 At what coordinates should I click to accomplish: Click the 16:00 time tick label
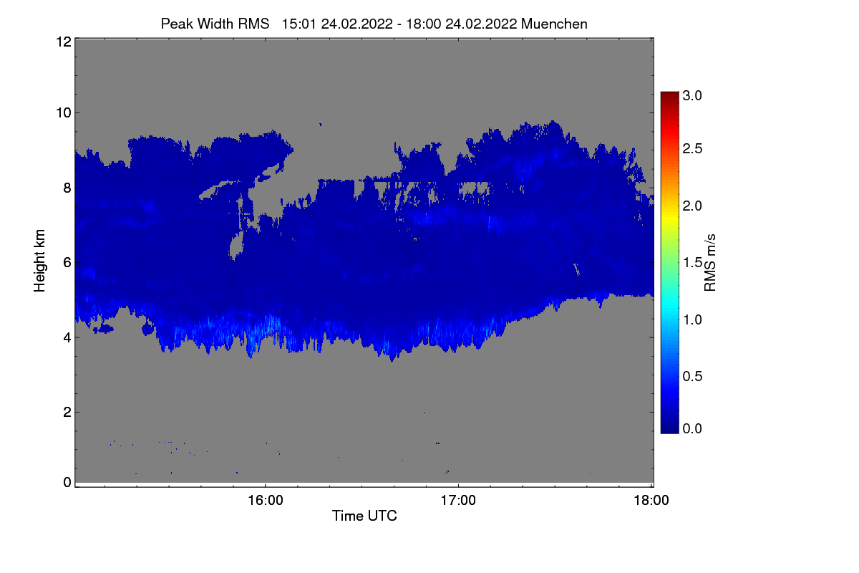click(265, 501)
